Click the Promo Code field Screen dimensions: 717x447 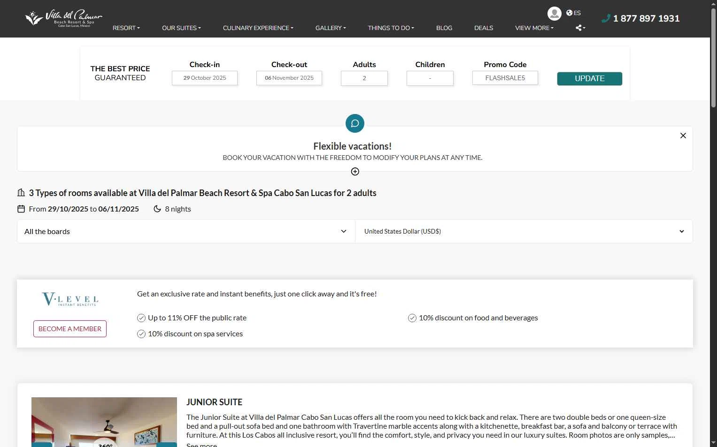coord(505,78)
